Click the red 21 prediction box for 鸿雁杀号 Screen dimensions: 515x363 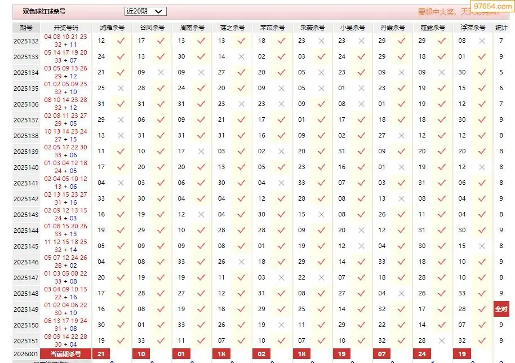tap(101, 354)
